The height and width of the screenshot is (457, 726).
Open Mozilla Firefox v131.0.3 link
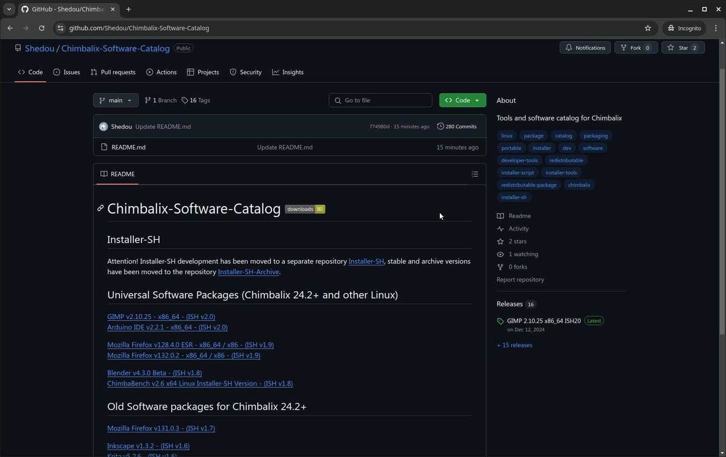point(161,429)
